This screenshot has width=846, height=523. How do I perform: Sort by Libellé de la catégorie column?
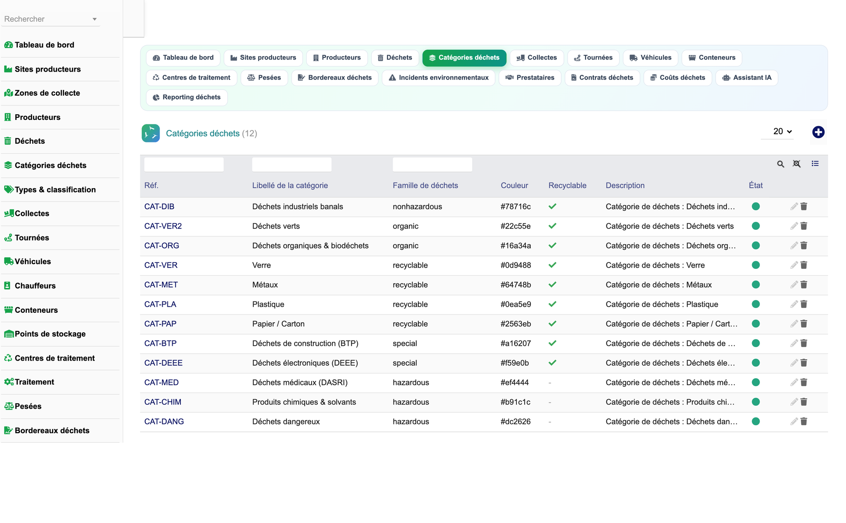pos(290,185)
